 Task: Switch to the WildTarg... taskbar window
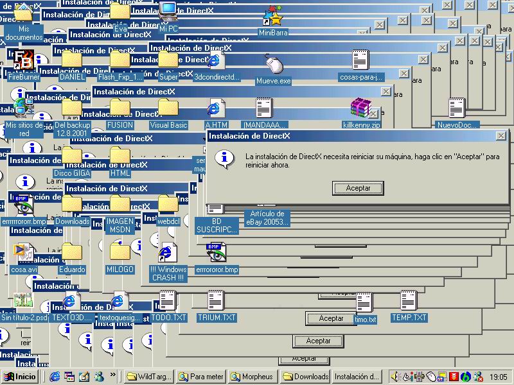point(149,377)
